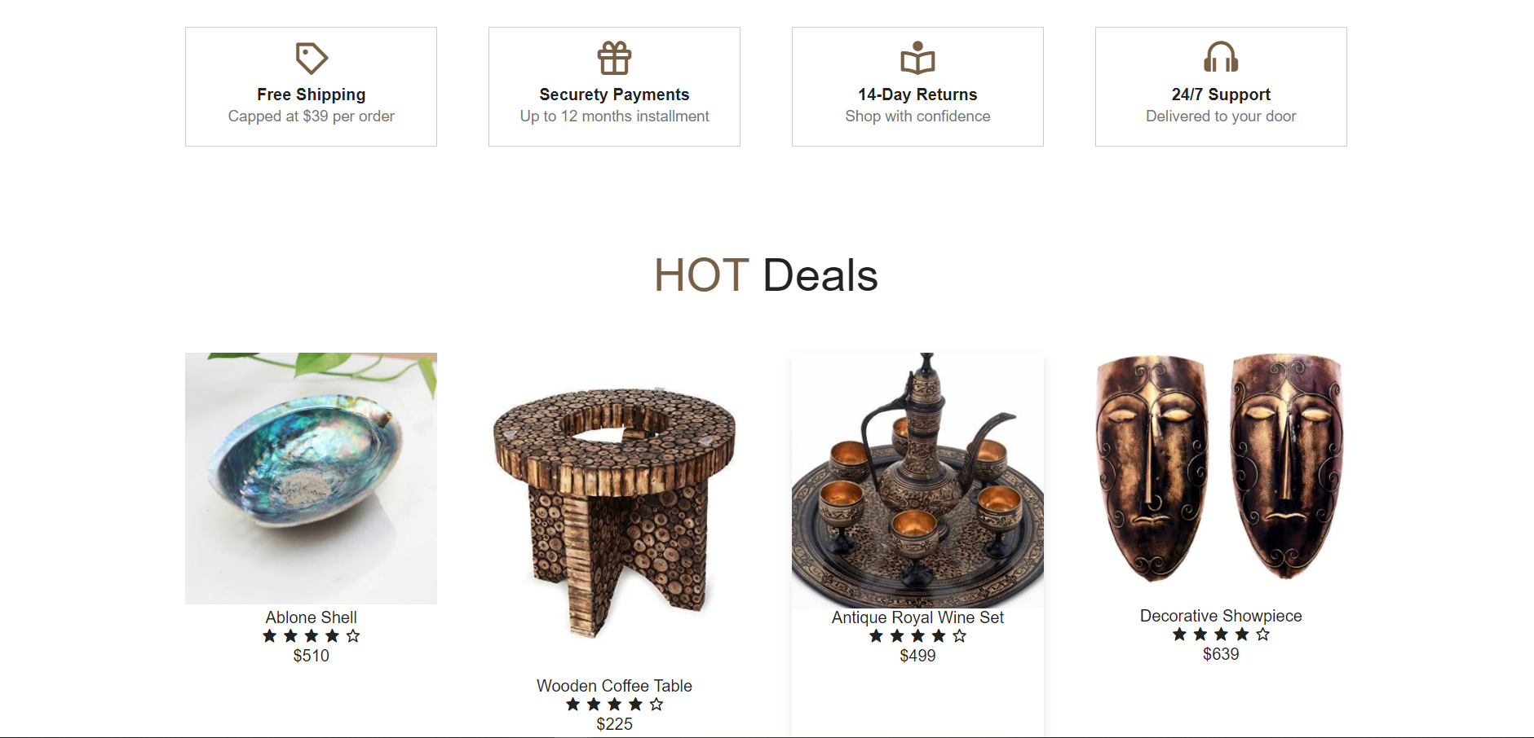1534x738 pixels.
Task: Open the Ablone Shell product image
Action: 311,478
